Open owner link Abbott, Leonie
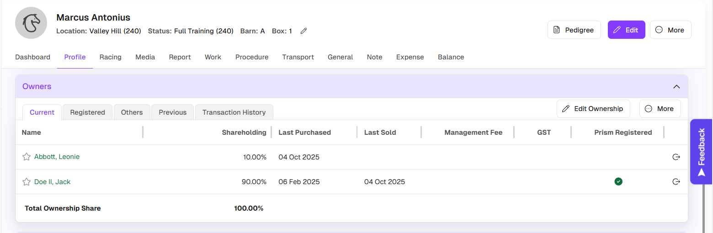The image size is (713, 233). click(57, 157)
